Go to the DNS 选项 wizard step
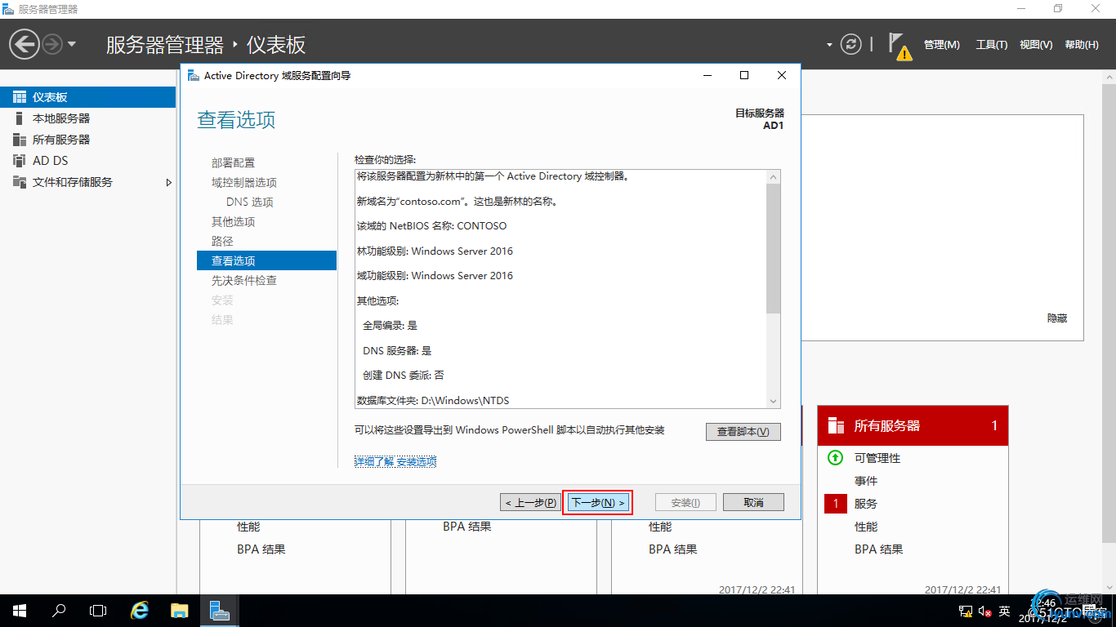This screenshot has width=1116, height=627. 250,202
